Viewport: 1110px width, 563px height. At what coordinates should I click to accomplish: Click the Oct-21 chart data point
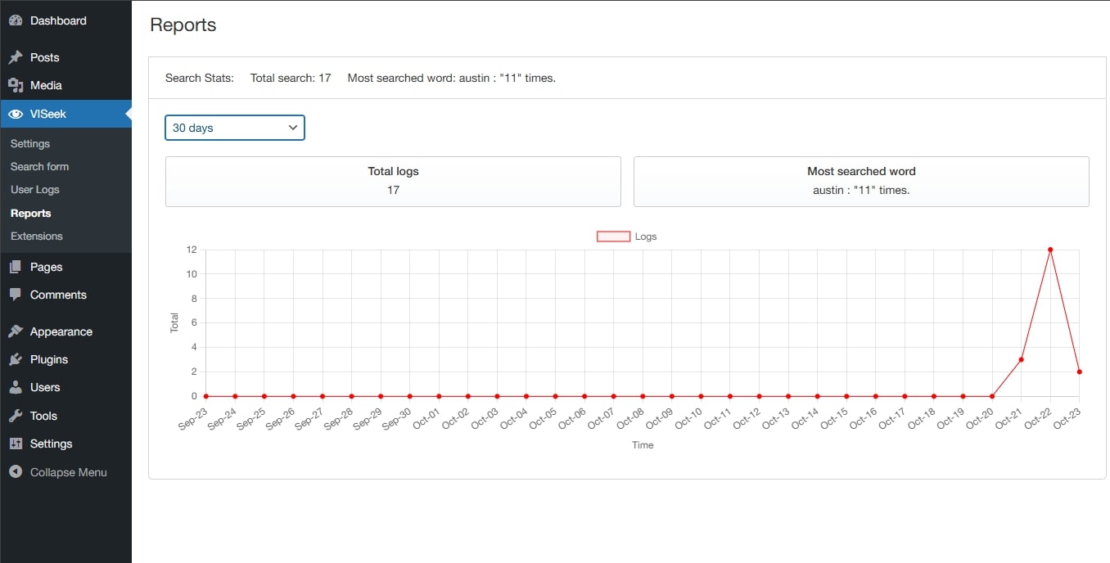coord(1021,359)
